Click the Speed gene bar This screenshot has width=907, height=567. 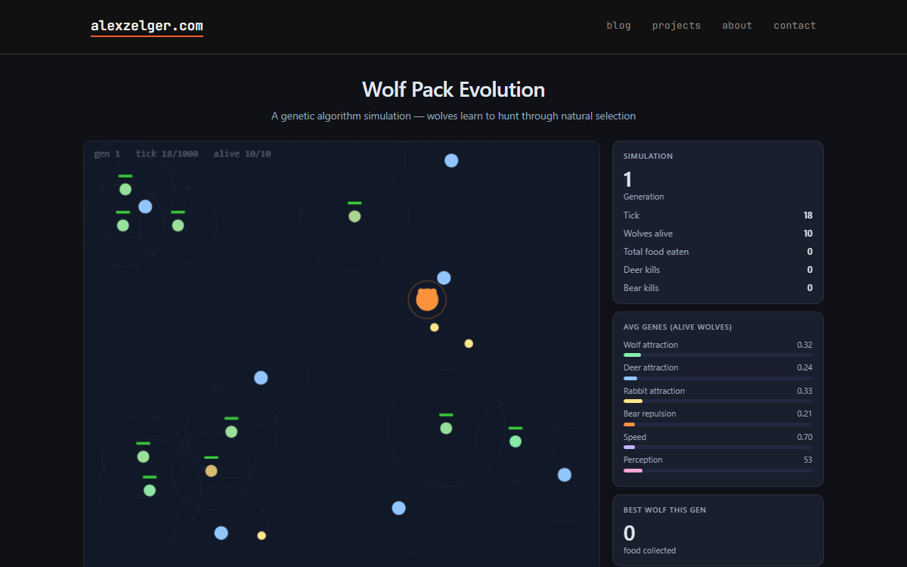click(x=718, y=447)
